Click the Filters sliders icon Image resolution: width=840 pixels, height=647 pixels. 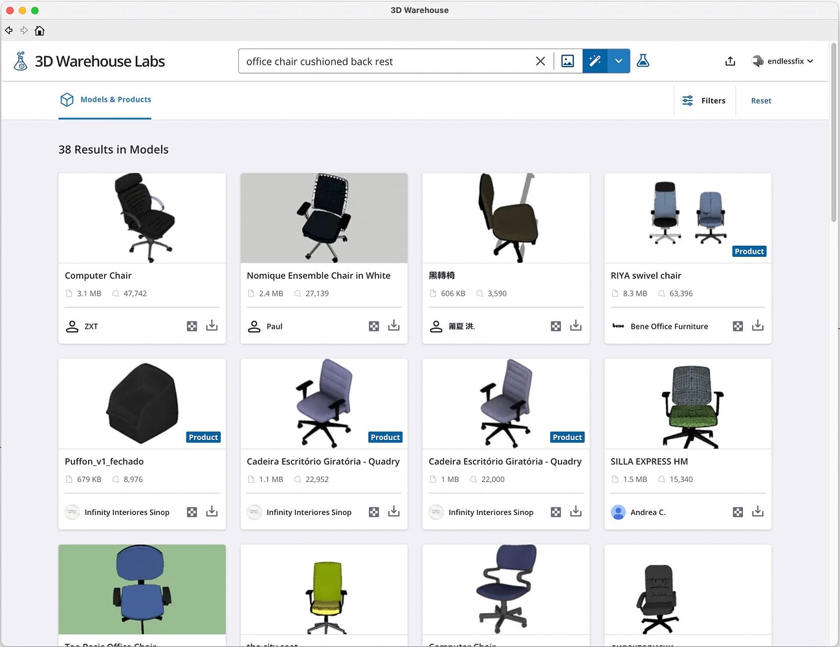687,100
